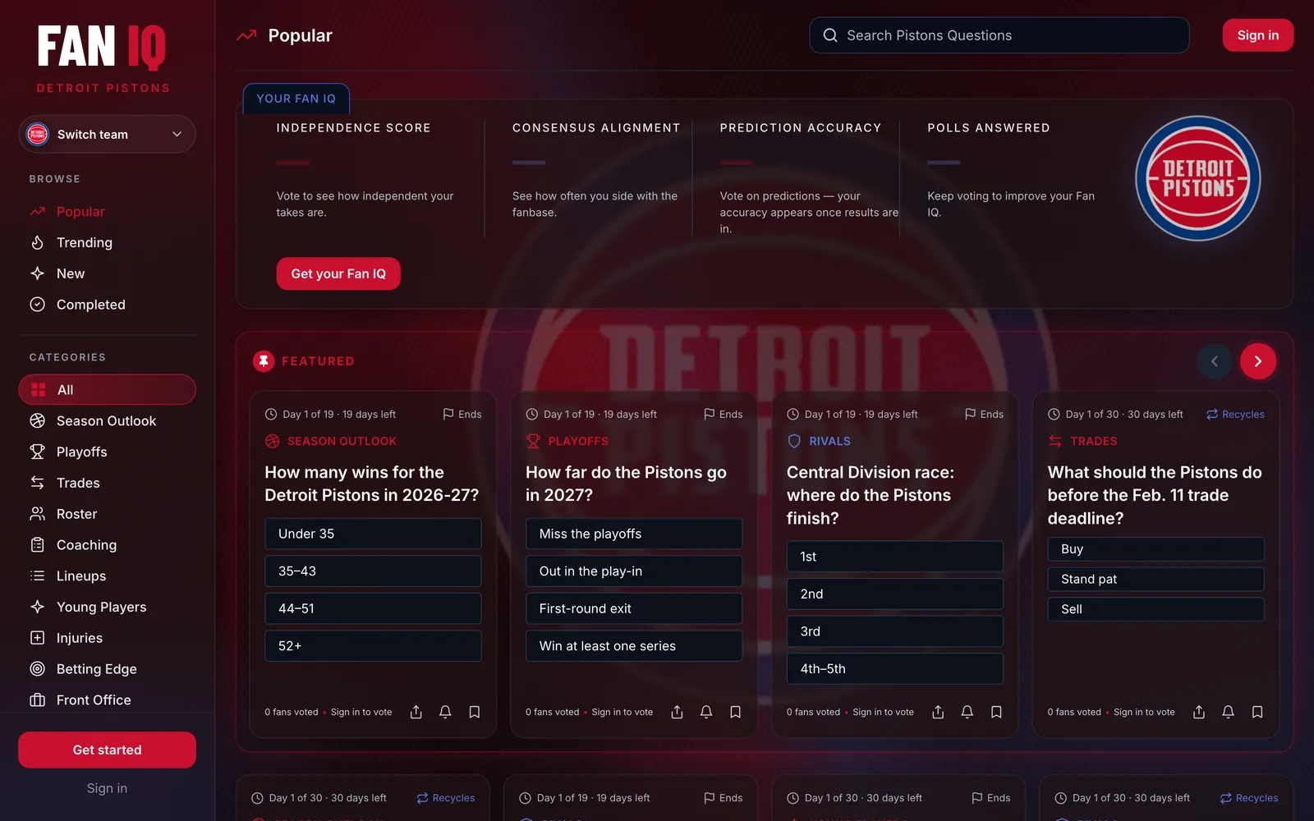This screenshot has height=821, width=1314.
Task: Pick Stand pat trade deadline option
Action: [1155, 579]
